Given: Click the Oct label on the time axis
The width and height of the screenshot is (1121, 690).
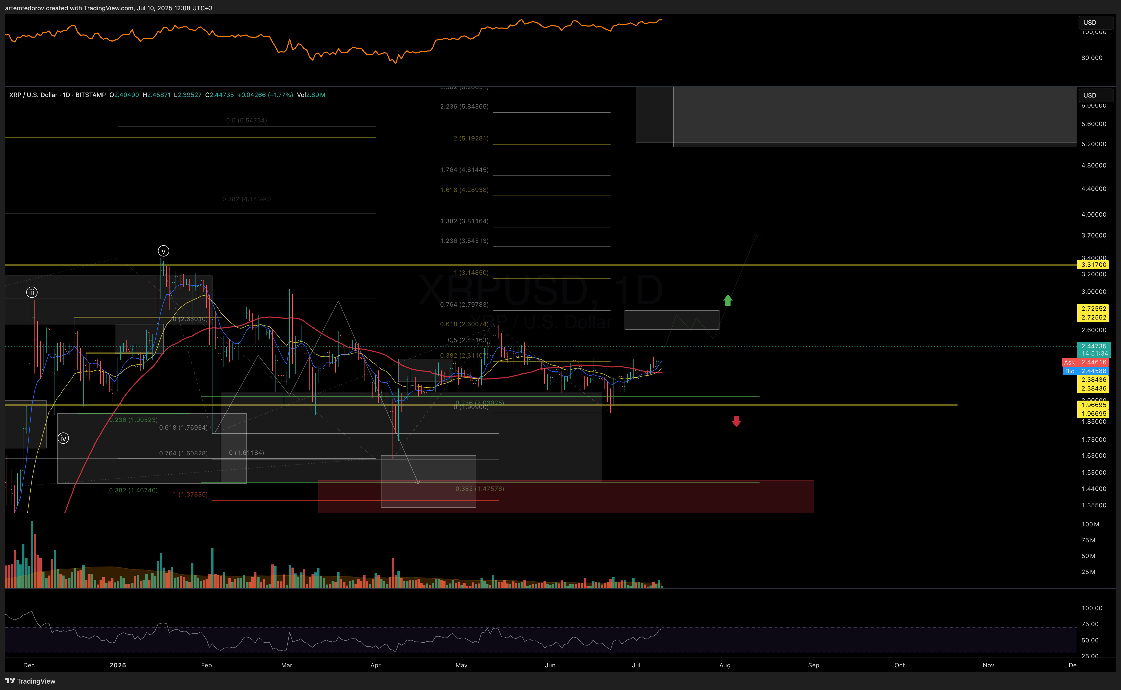Looking at the screenshot, I should [899, 665].
